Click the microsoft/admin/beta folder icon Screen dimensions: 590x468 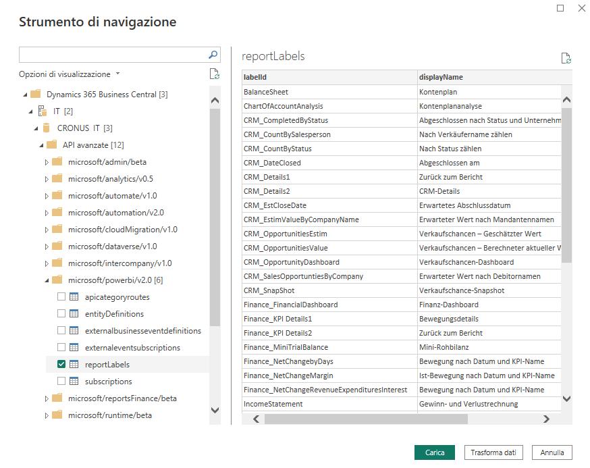point(57,161)
